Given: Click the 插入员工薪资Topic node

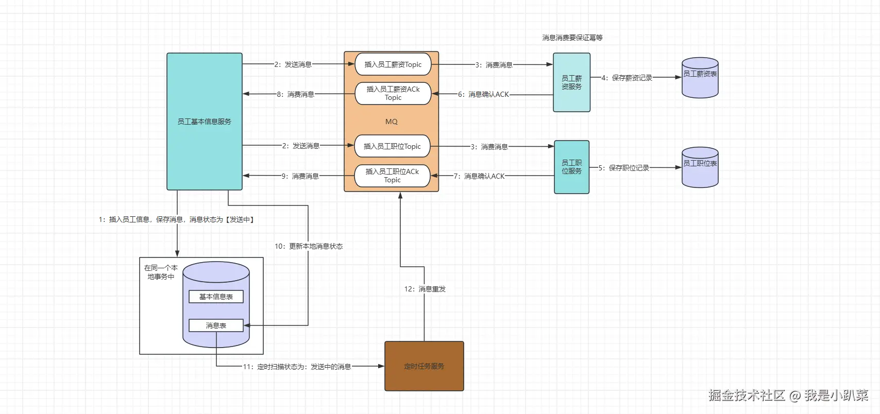Looking at the screenshot, I should 393,64.
